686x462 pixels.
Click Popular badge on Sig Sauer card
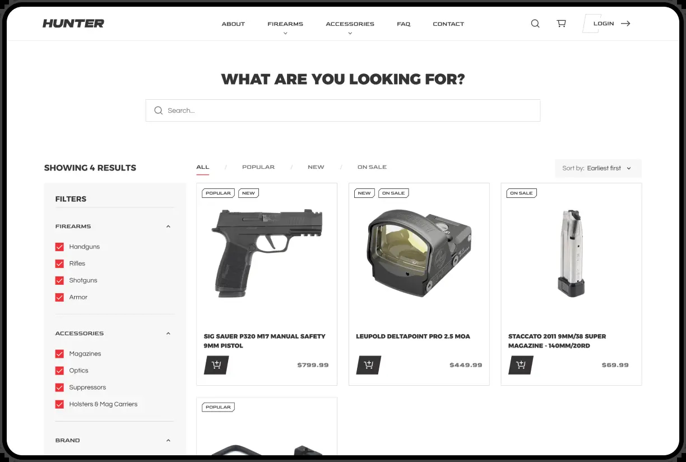(219, 193)
